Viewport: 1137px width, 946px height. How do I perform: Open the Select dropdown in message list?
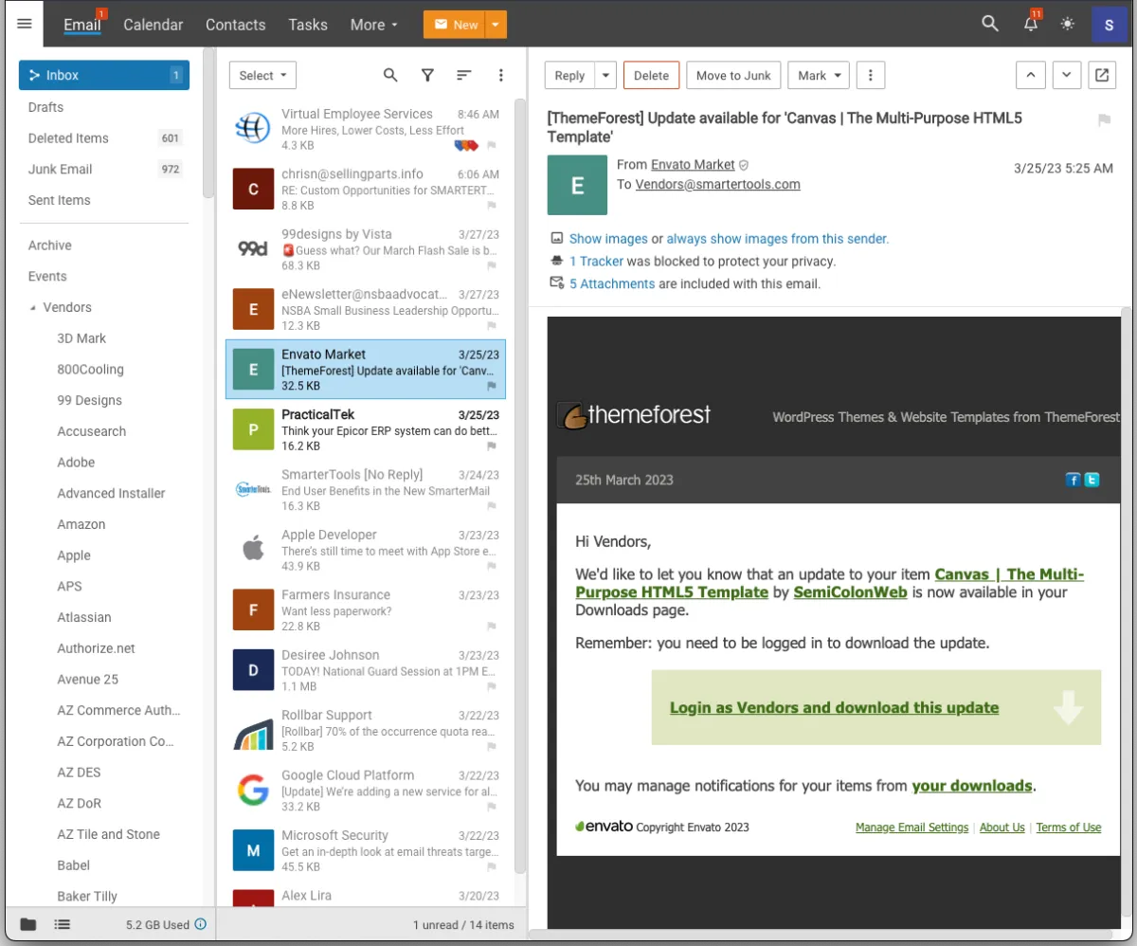pos(262,76)
